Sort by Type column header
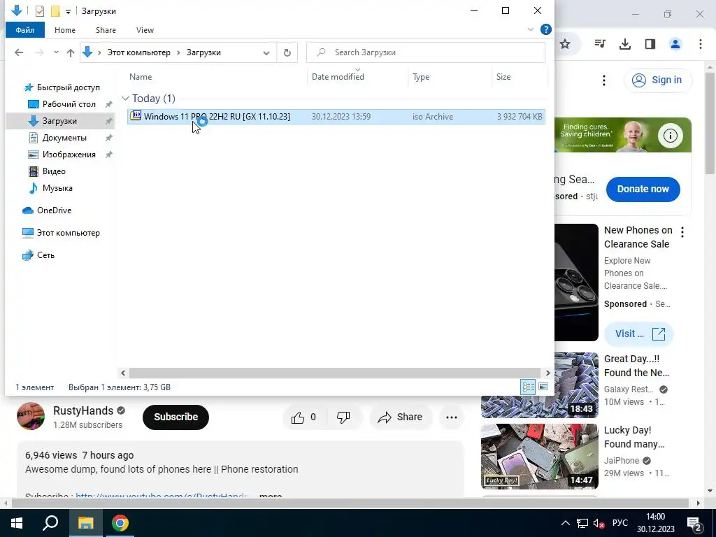 pos(421,77)
